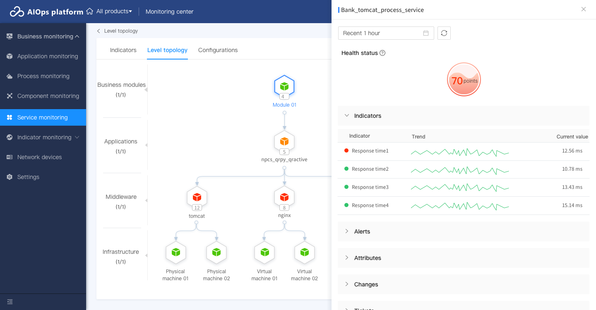Click the tomcat middleware node icon
This screenshot has height=310, width=596.
pos(197,197)
